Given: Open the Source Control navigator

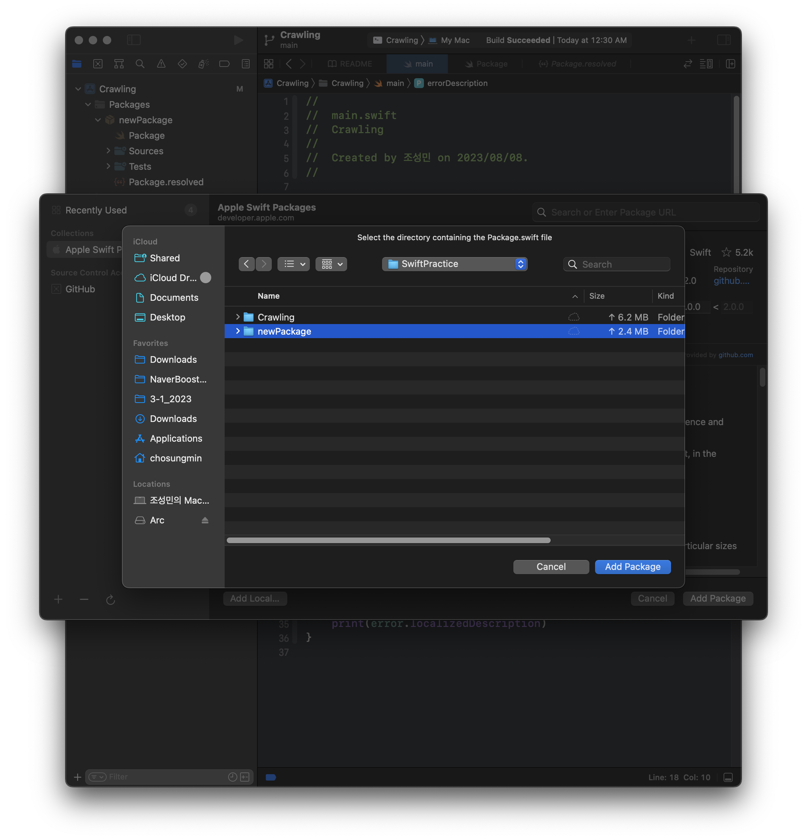Looking at the screenshot, I should (x=98, y=63).
